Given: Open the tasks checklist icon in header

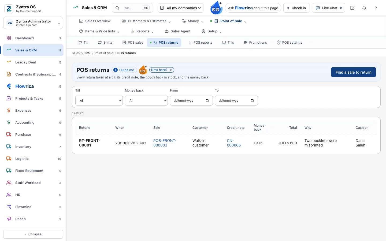Looking at the screenshot, I should click(352, 8).
